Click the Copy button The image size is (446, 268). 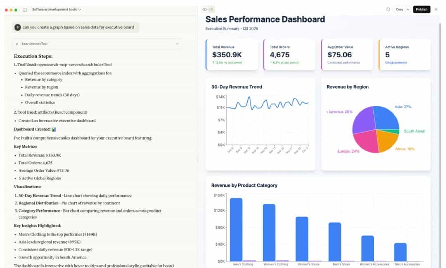tap(399, 9)
